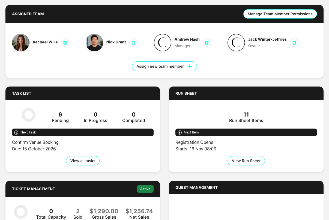Click info icon in Next Task bar

[16, 132]
